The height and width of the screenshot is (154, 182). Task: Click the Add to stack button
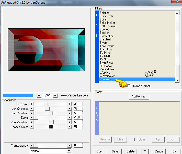pyautogui.click(x=139, y=96)
